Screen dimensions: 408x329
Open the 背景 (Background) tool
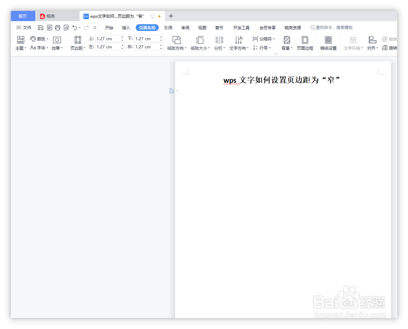(x=286, y=43)
